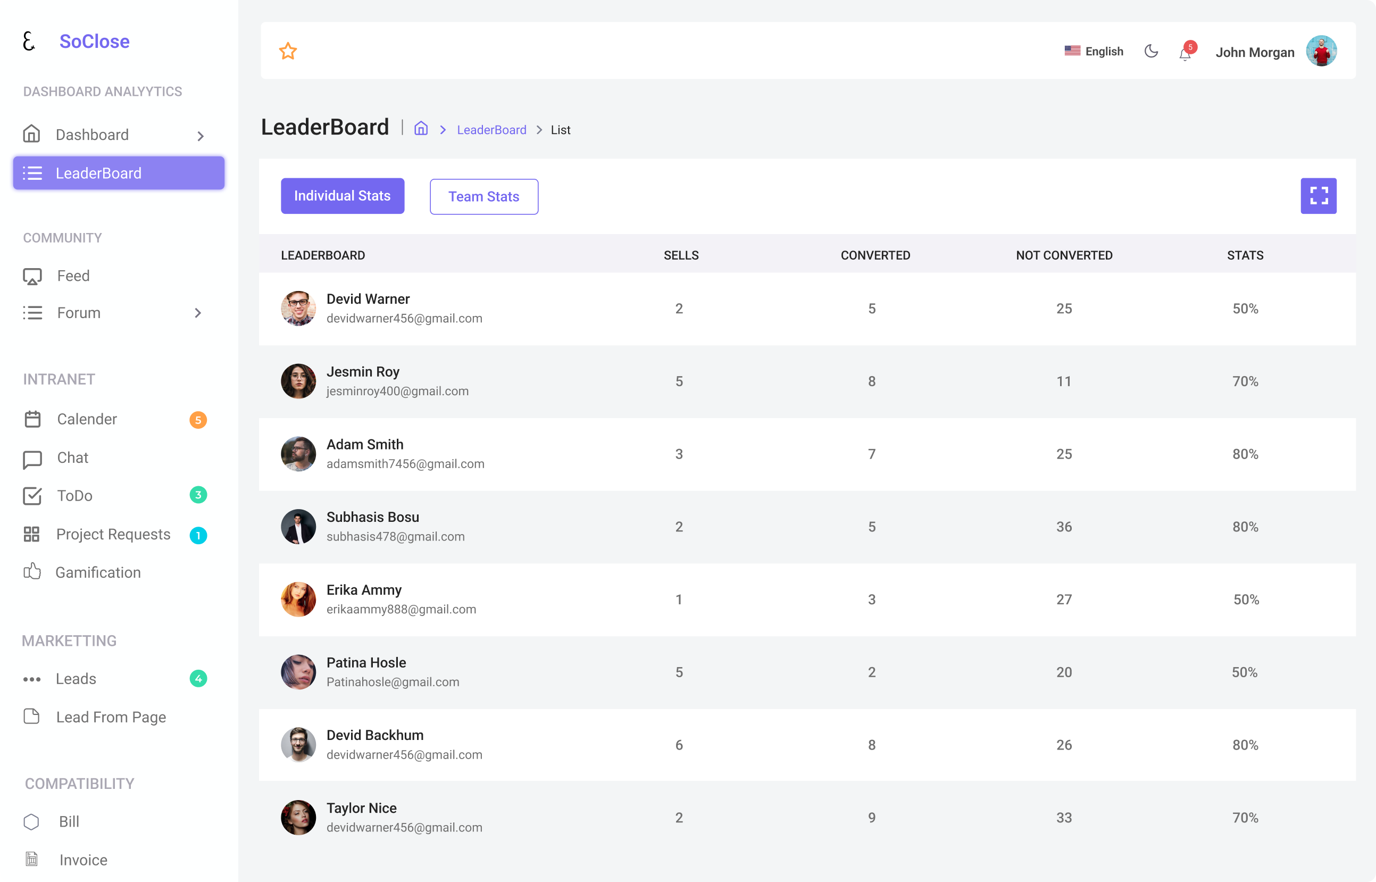Open Project Requests menu item
This screenshot has height=882, width=1376.
114,534
